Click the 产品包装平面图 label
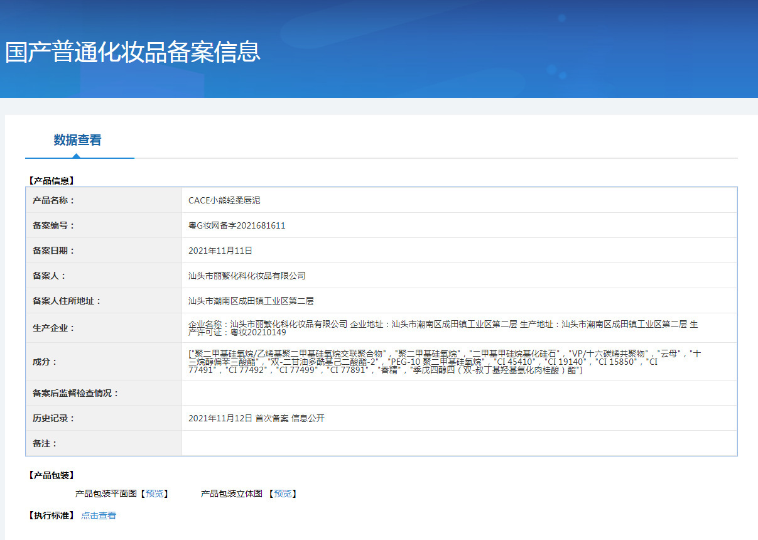758x540 pixels. coord(106,494)
